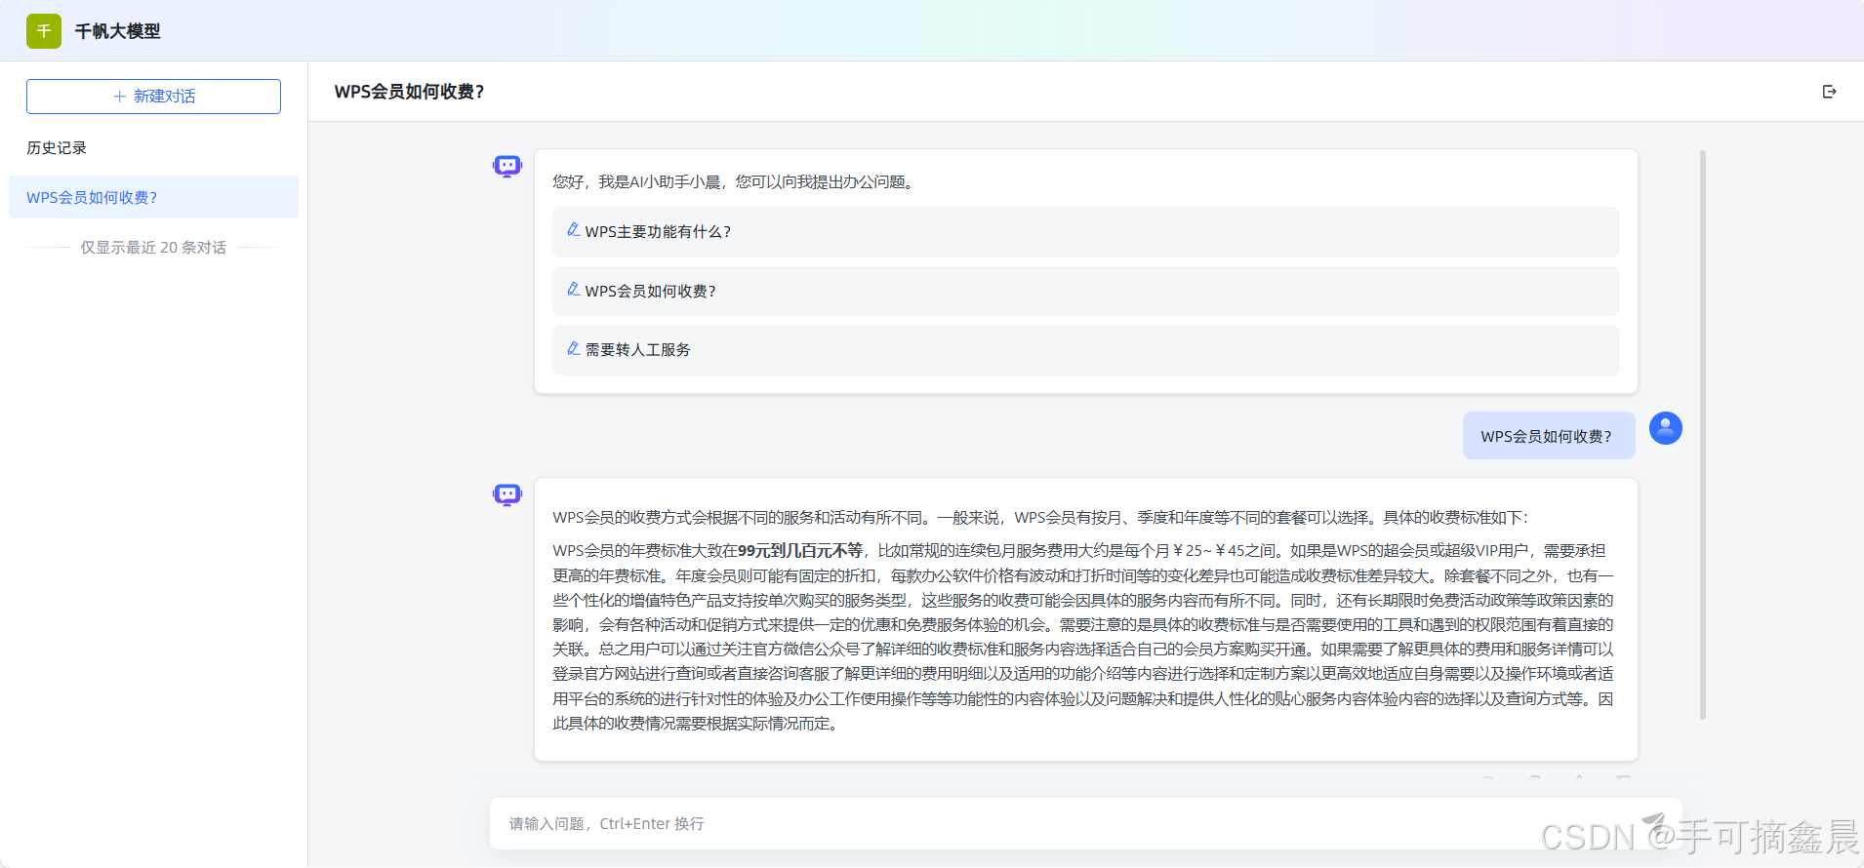Open the WPS会员如何收费? history conversation
The image size is (1864, 868).
153,197
